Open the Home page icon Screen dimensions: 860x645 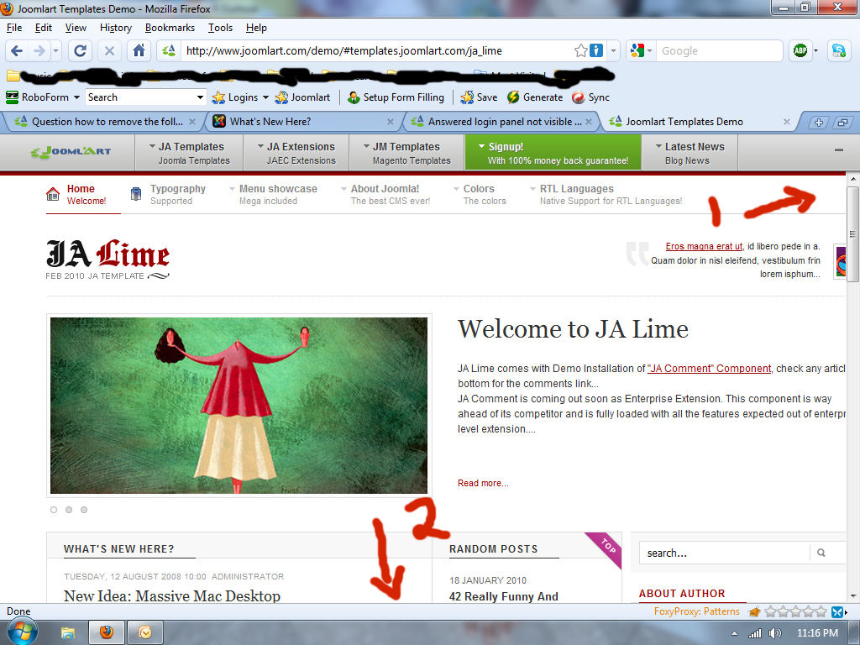coord(139,51)
